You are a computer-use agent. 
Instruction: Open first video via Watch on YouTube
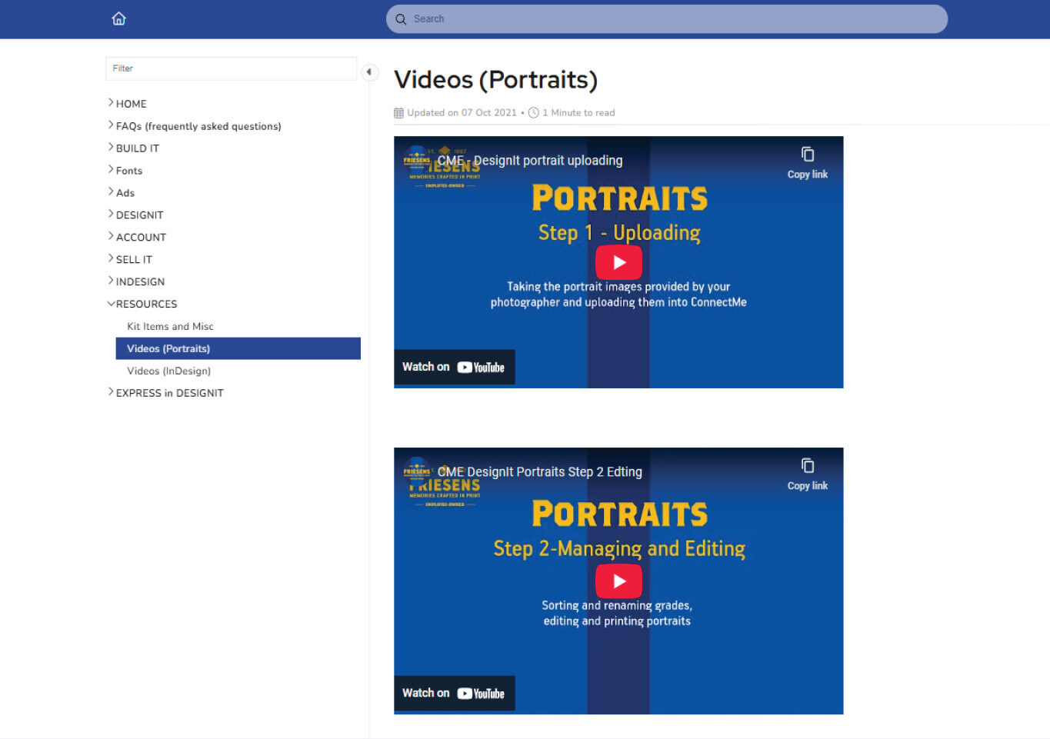(x=454, y=367)
